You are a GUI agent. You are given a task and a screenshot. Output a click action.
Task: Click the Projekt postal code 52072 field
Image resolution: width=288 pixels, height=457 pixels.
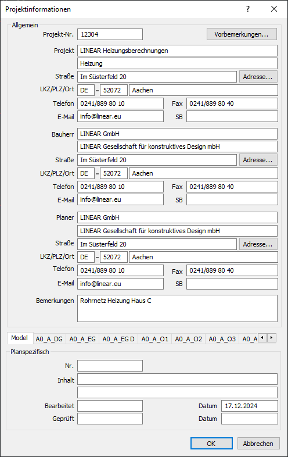tap(114, 90)
